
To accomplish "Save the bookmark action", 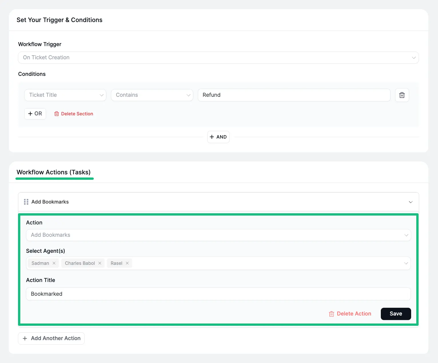I will point(396,314).
